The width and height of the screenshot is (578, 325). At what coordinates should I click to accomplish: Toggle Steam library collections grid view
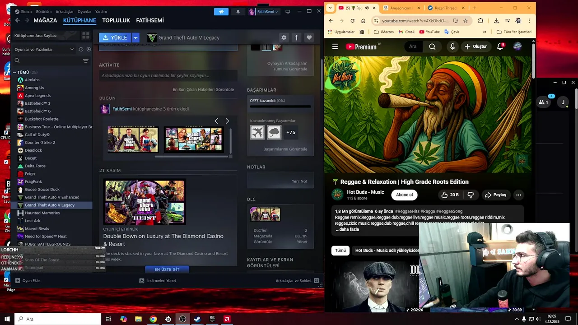[x=86, y=36]
